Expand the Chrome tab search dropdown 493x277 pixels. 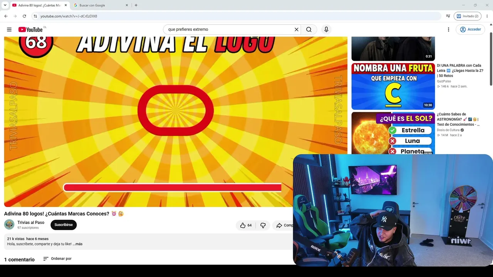(x=5, y=5)
